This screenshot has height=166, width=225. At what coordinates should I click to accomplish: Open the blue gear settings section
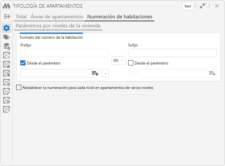coord(6,28)
